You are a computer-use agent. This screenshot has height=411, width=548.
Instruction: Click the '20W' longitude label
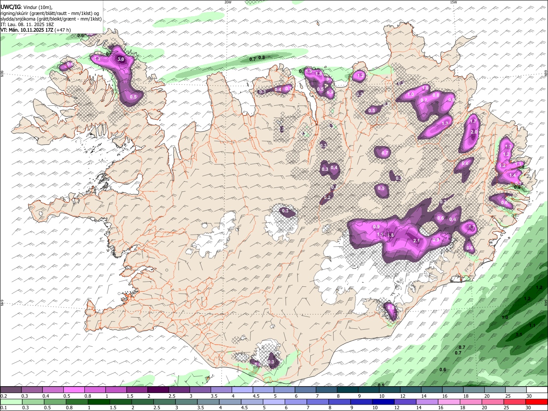coord(228,2)
